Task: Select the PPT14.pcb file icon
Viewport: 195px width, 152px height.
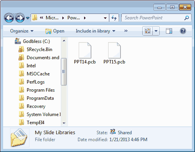Action: 85,50
